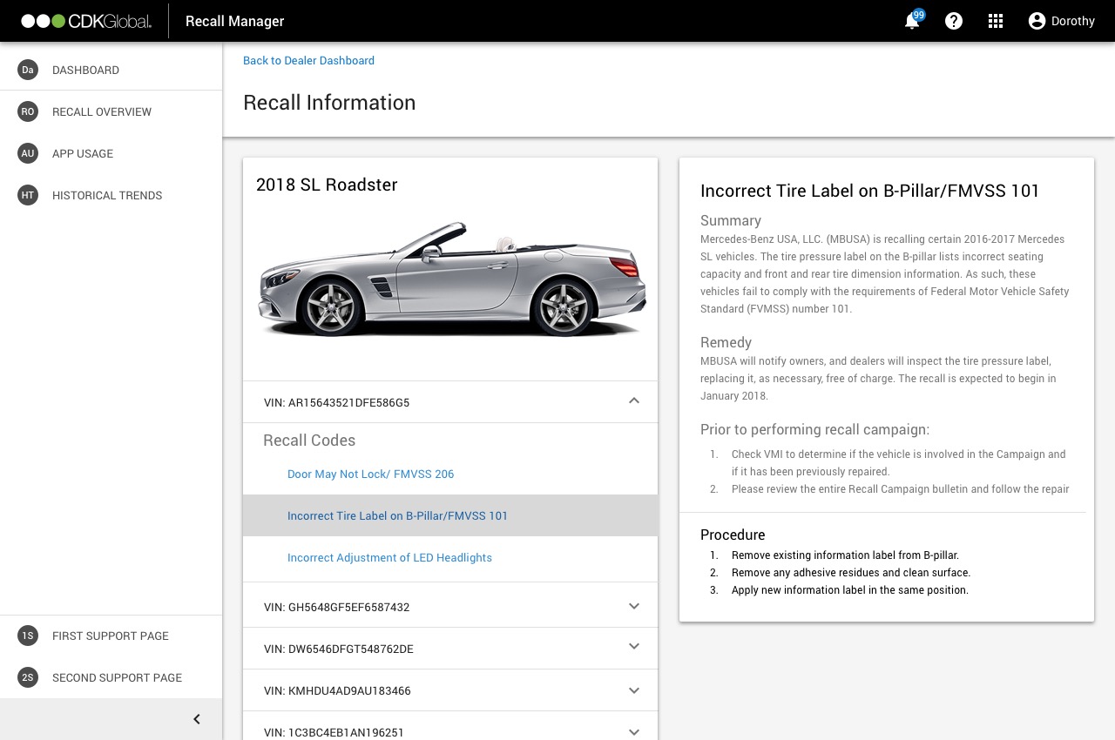Click the RO recall overview badge icon
This screenshot has height=740, width=1115.
pyautogui.click(x=28, y=111)
